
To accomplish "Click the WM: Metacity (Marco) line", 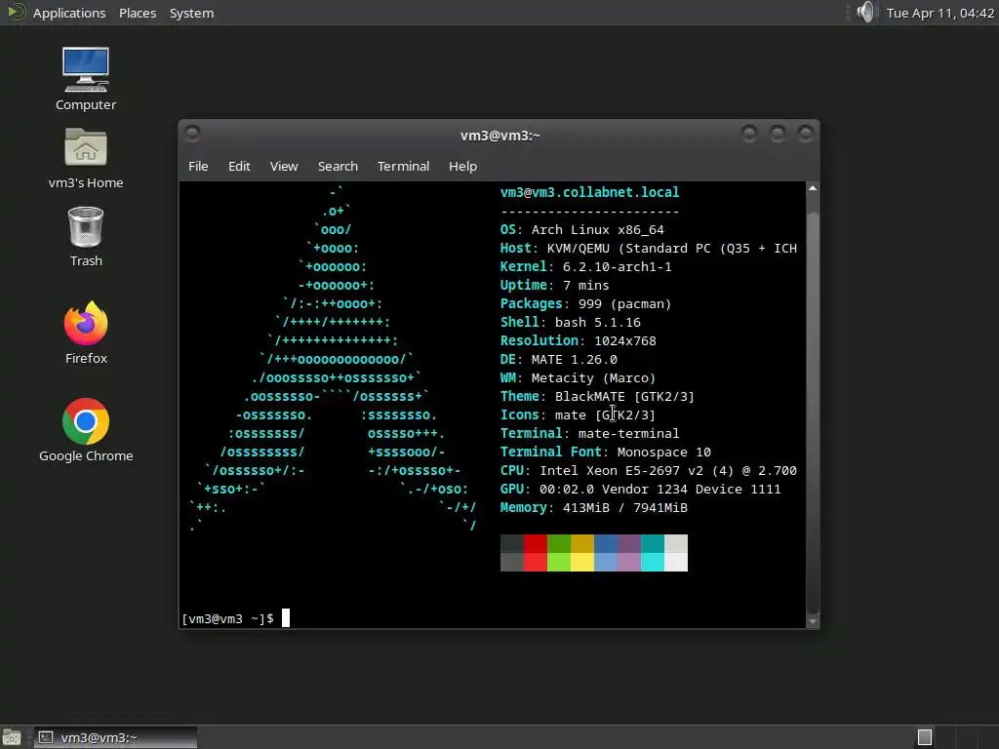I will [x=578, y=377].
